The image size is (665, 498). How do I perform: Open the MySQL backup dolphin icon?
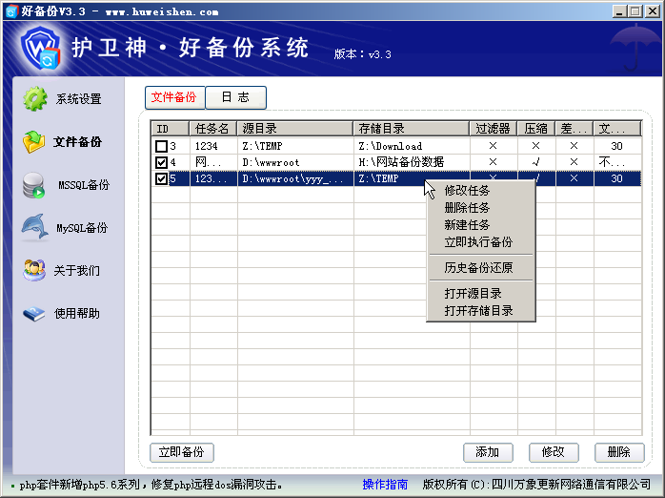[x=35, y=228]
